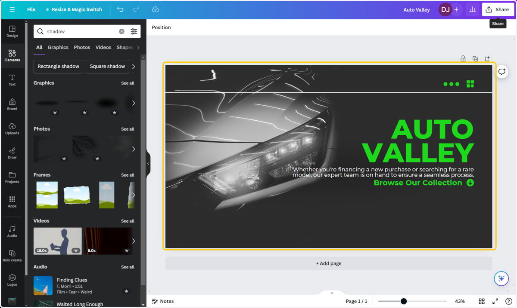Click the zoom slider handle

tap(404, 301)
